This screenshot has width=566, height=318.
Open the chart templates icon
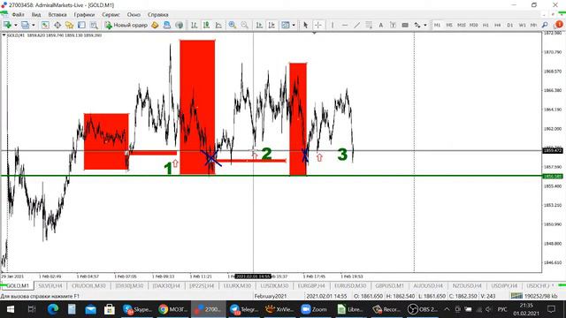[x=285, y=25]
